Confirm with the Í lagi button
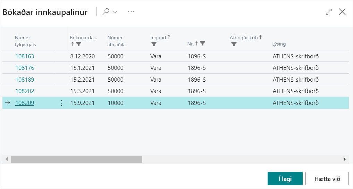 285,179
